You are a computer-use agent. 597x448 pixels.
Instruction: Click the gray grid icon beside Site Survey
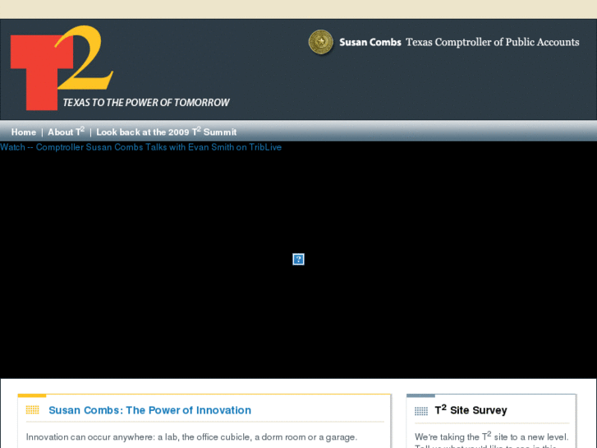pos(421,411)
